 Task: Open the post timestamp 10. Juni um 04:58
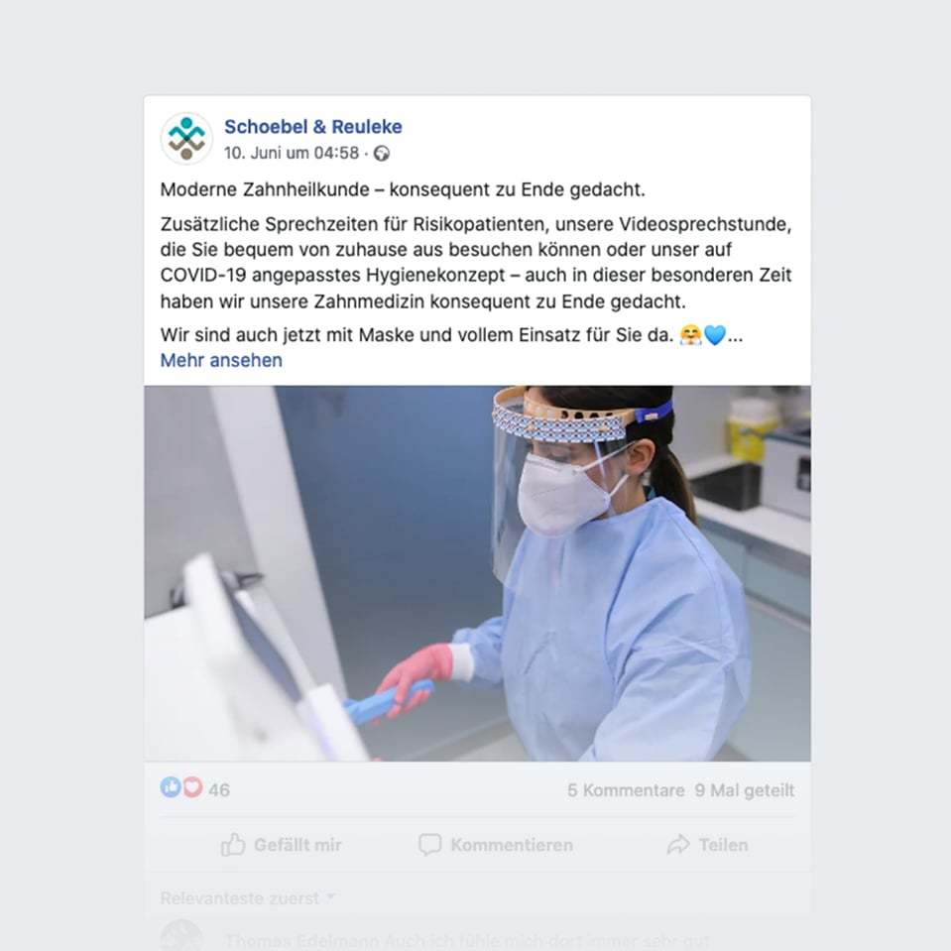tap(292, 153)
